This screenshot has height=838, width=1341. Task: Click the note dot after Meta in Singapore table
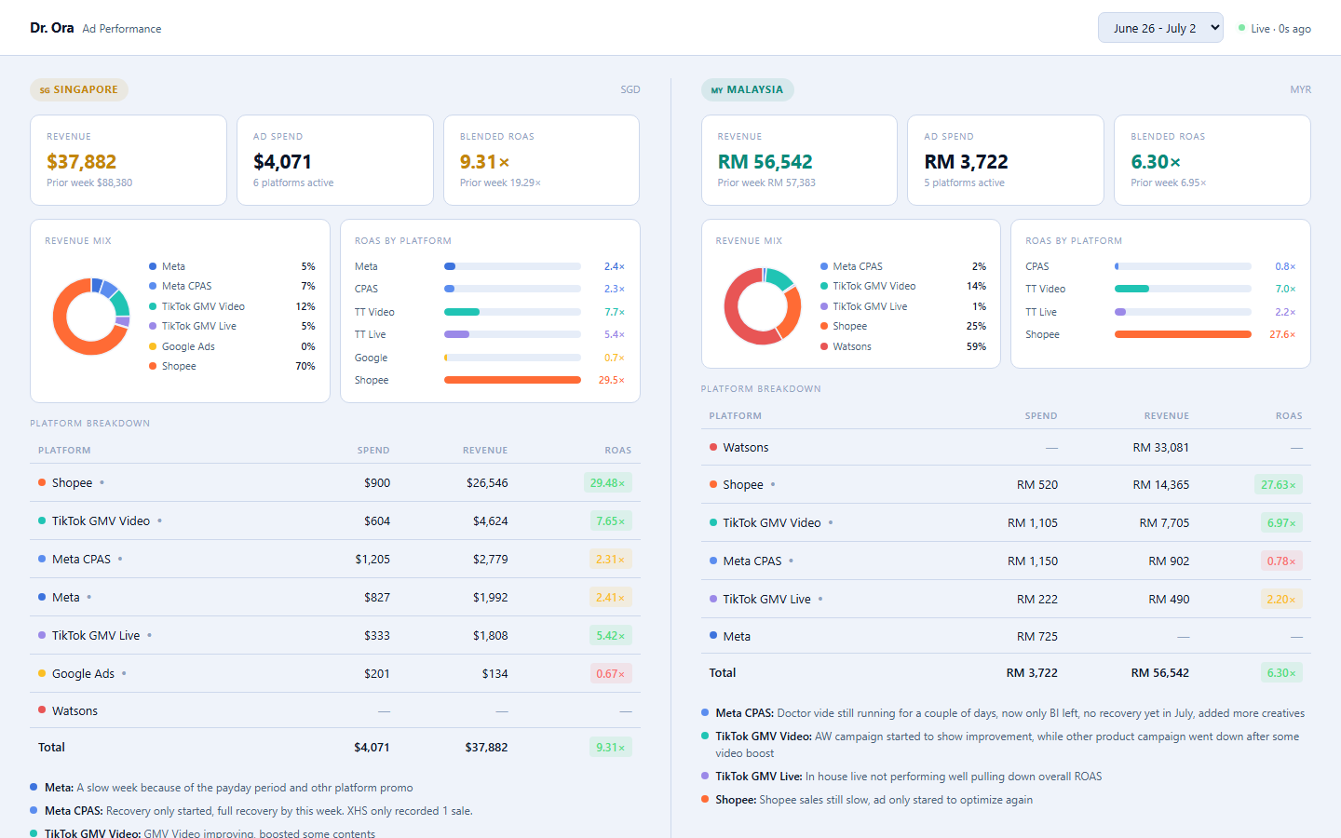(88, 597)
